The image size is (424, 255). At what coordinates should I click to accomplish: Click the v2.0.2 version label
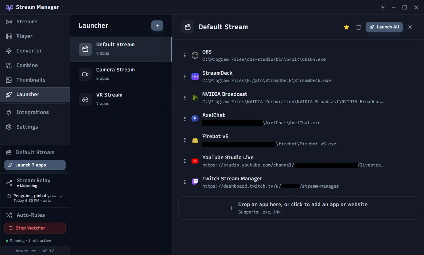(49, 251)
